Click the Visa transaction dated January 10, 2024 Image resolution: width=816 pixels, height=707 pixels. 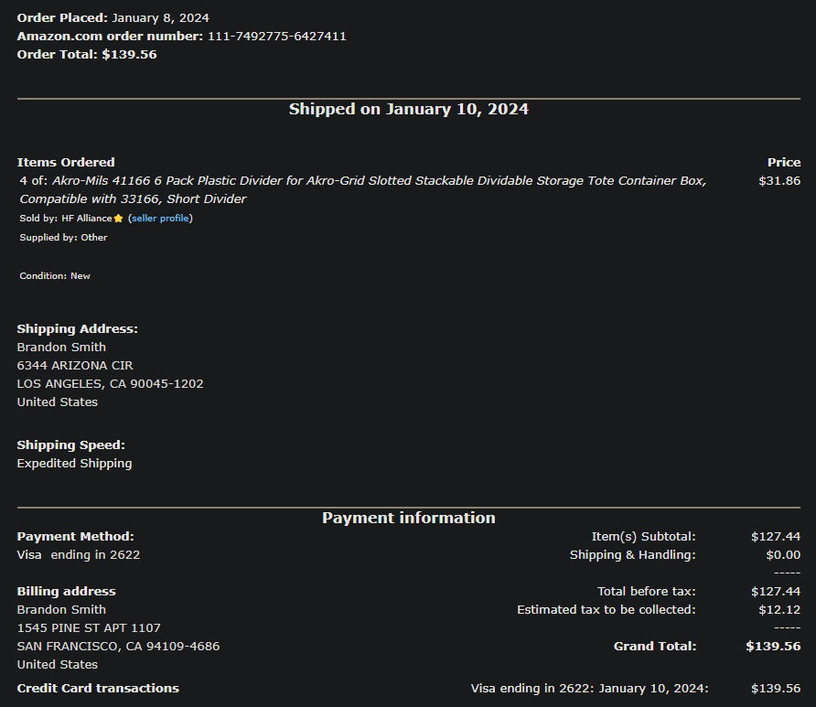[590, 689]
